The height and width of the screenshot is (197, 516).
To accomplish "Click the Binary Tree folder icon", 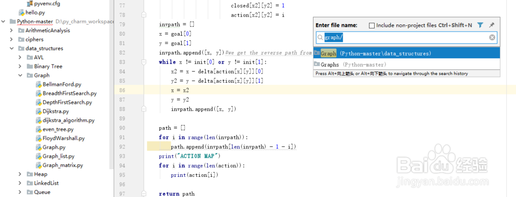I will (30, 66).
